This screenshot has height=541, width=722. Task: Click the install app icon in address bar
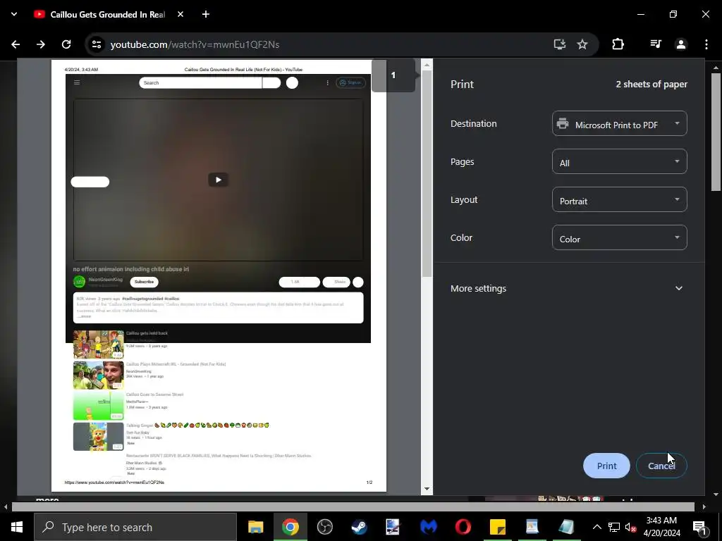(559, 44)
